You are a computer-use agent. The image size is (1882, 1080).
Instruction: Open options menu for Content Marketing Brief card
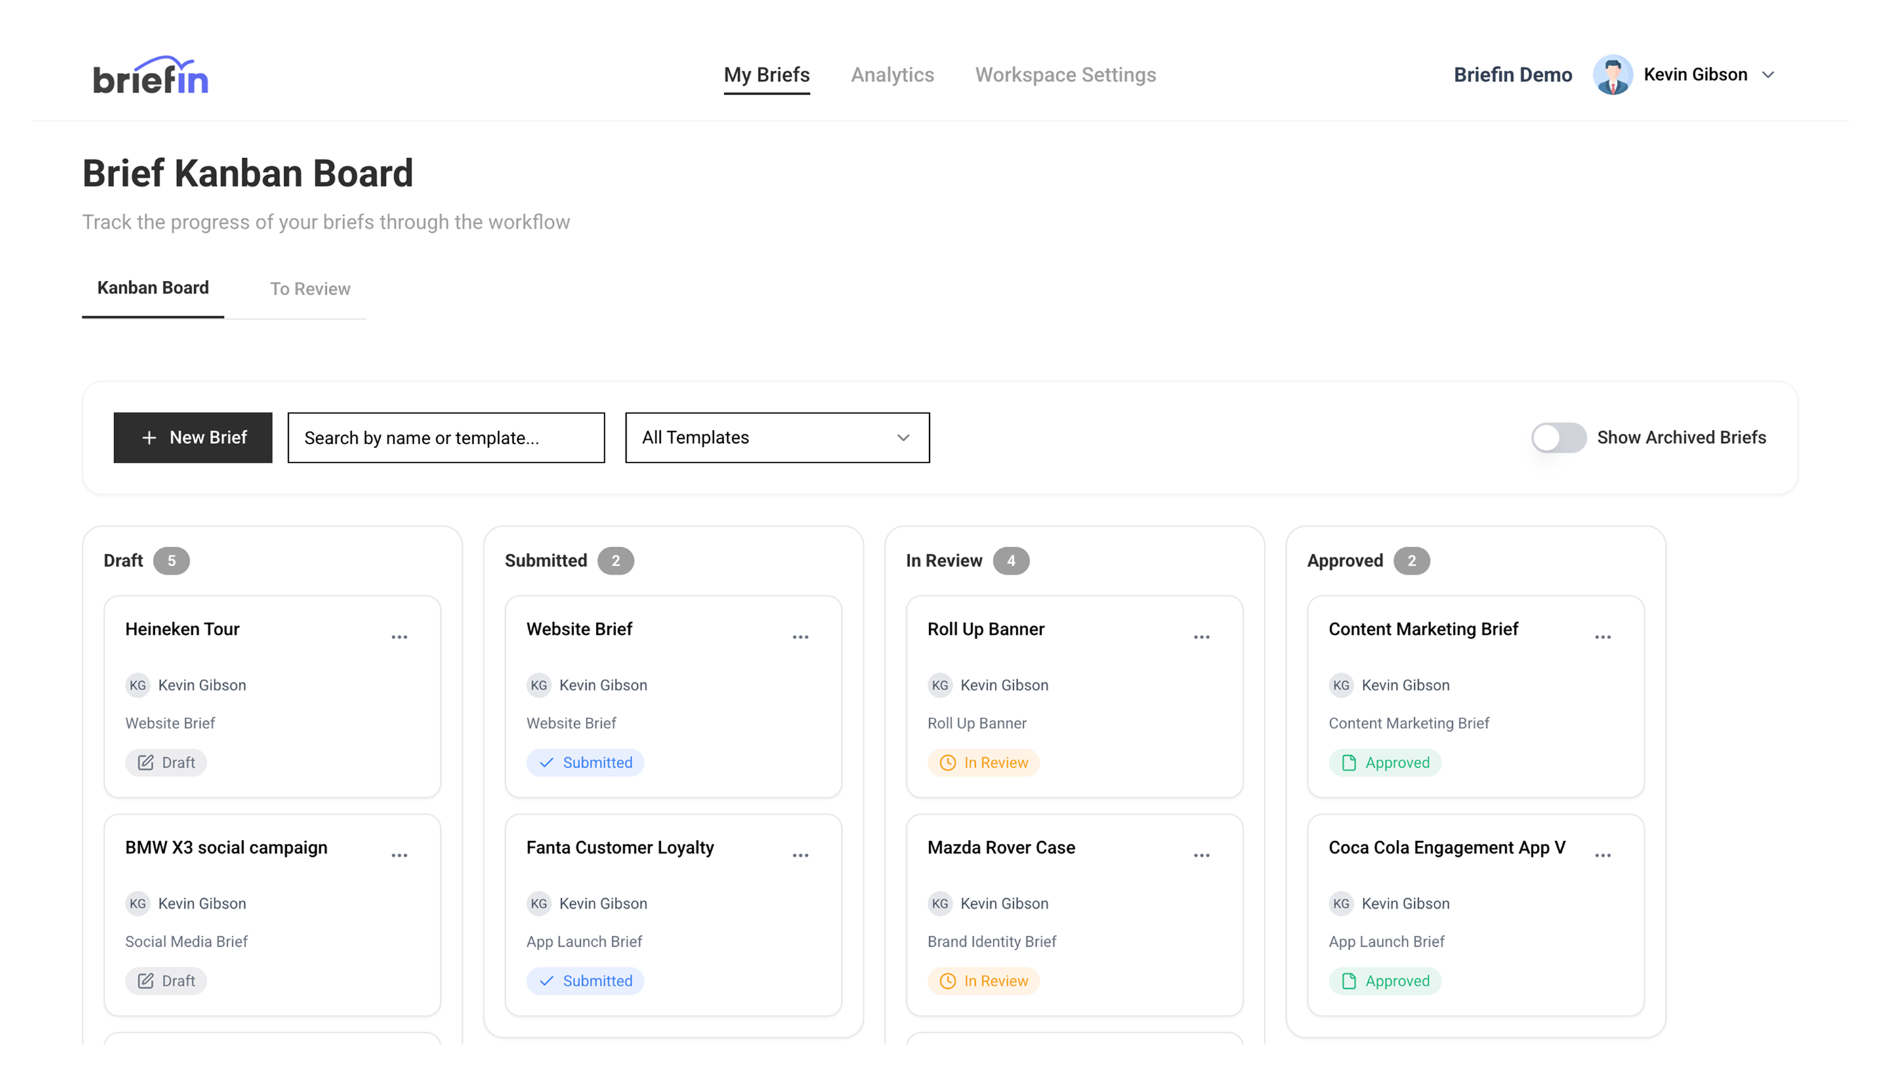tap(1603, 637)
